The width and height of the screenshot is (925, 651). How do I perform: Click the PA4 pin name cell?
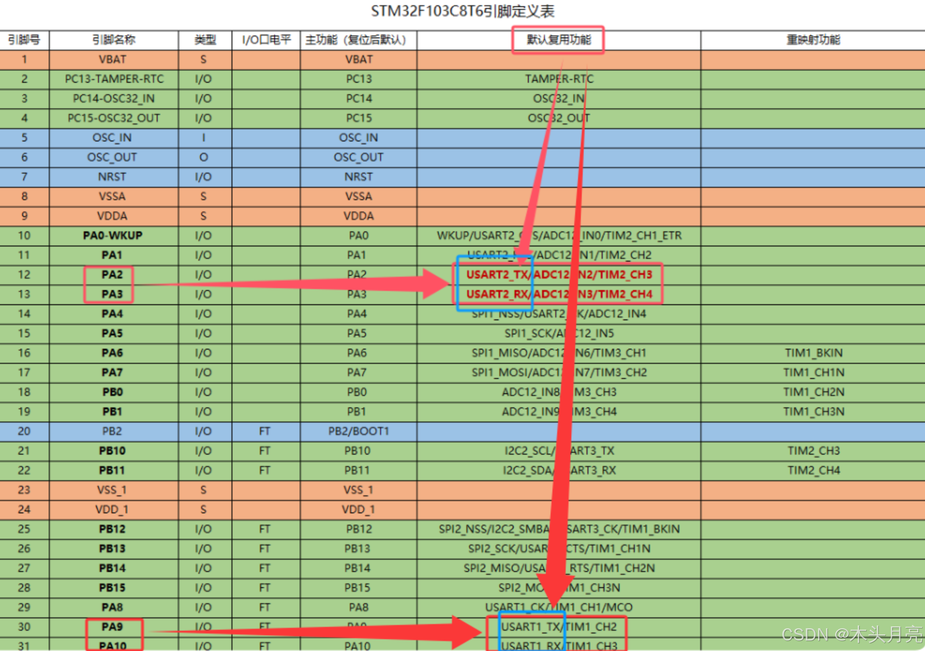(x=114, y=314)
